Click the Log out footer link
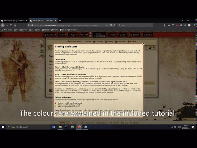Image resolution: width=197 pixels, height=148 pixels. [124, 123]
